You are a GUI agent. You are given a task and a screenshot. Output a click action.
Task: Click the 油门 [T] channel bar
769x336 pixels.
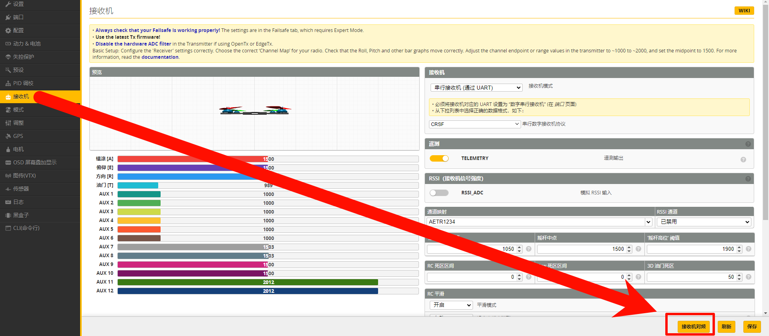tap(268, 185)
